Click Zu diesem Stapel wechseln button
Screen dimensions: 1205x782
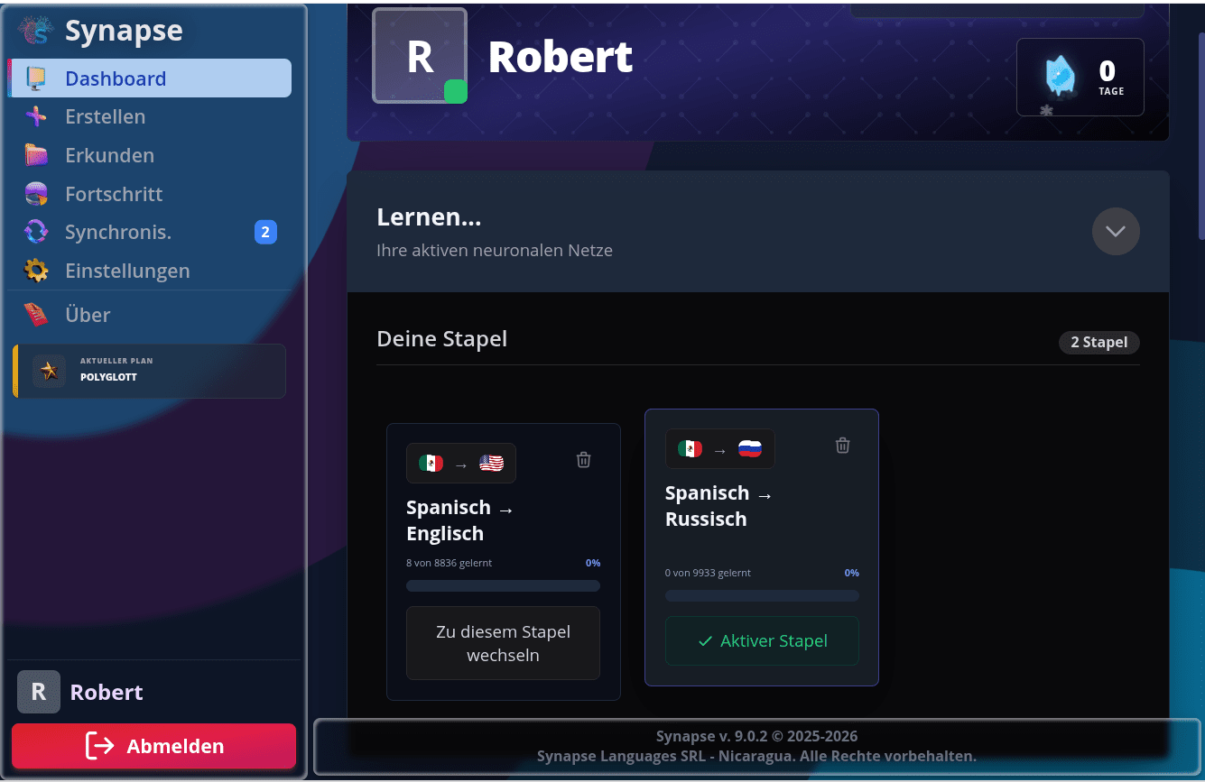click(x=503, y=643)
